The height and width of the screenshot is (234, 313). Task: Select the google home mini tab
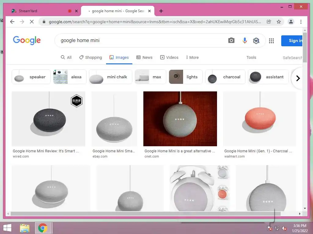(118, 11)
